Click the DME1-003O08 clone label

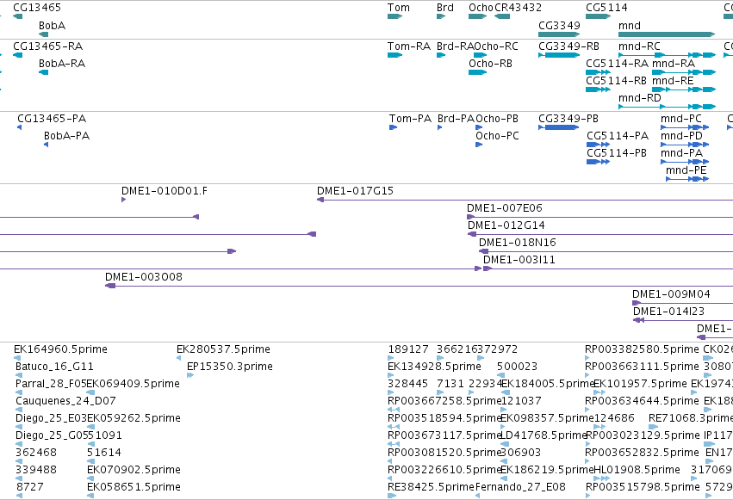(x=144, y=277)
